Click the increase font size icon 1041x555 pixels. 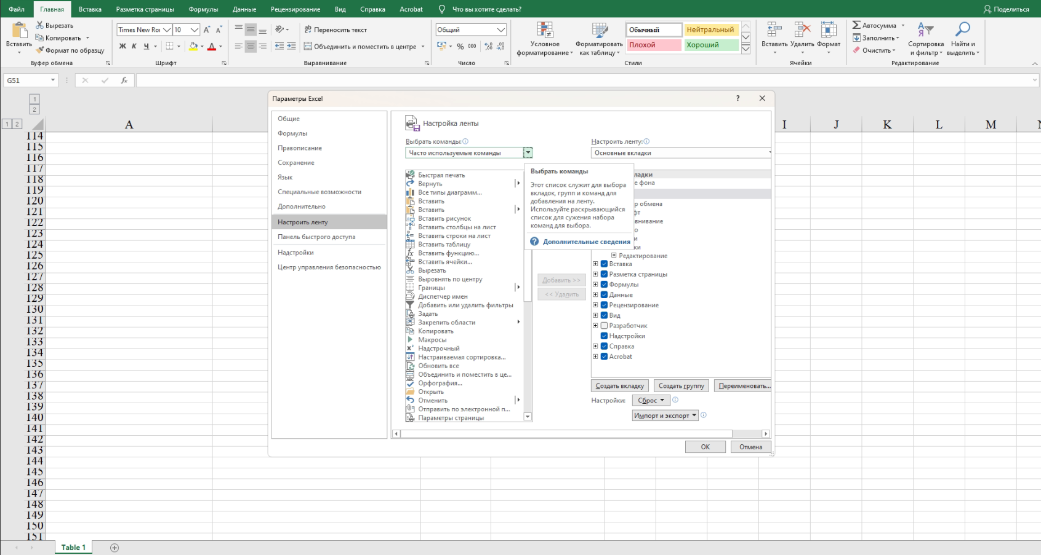pos(207,30)
